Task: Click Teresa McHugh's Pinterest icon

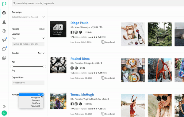Action: point(80,104)
